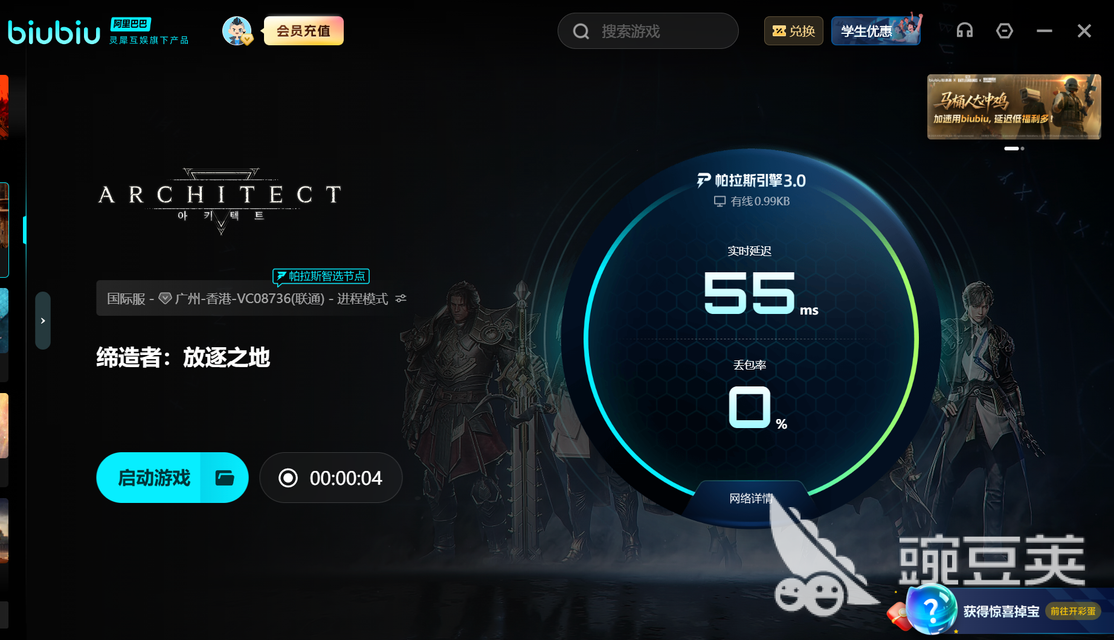This screenshot has height=640, width=1114.
Task: Click the 搜索游戏 search field
Action: point(648,31)
